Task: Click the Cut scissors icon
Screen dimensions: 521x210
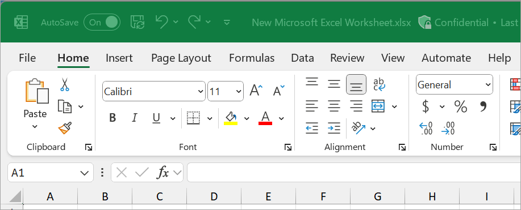Action: [64, 84]
